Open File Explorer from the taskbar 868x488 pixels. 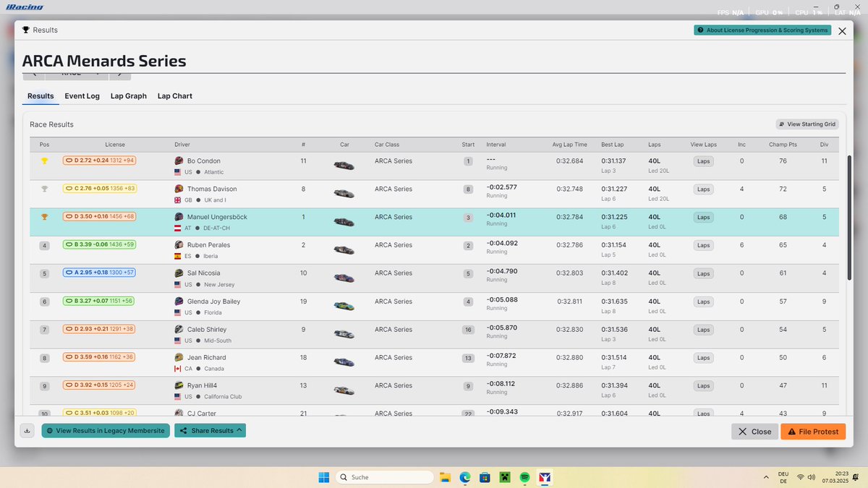tap(446, 477)
